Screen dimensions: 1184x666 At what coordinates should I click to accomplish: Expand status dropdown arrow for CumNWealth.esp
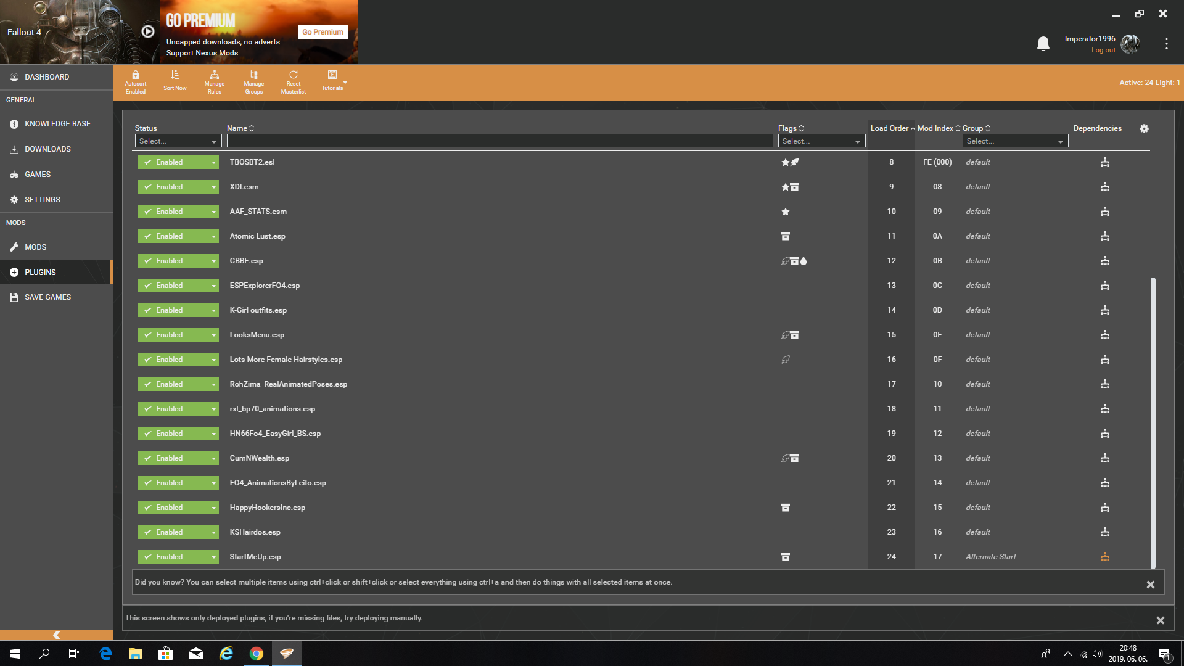point(213,458)
